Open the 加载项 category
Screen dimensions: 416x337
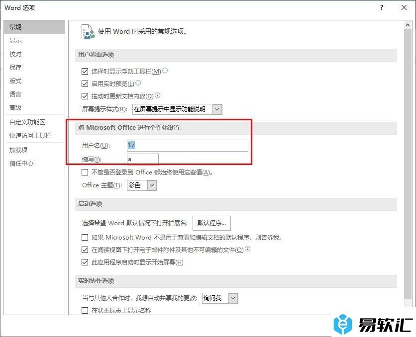34,150
